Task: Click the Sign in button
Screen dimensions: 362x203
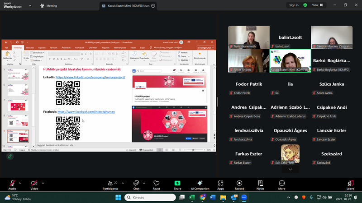Action: (294, 5)
